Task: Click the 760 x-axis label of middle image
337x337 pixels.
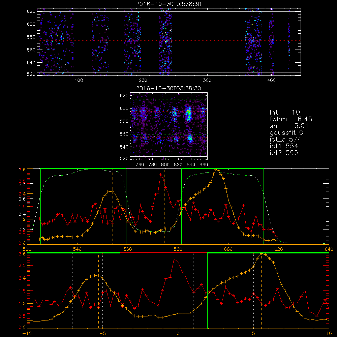Action: [x=140, y=165]
